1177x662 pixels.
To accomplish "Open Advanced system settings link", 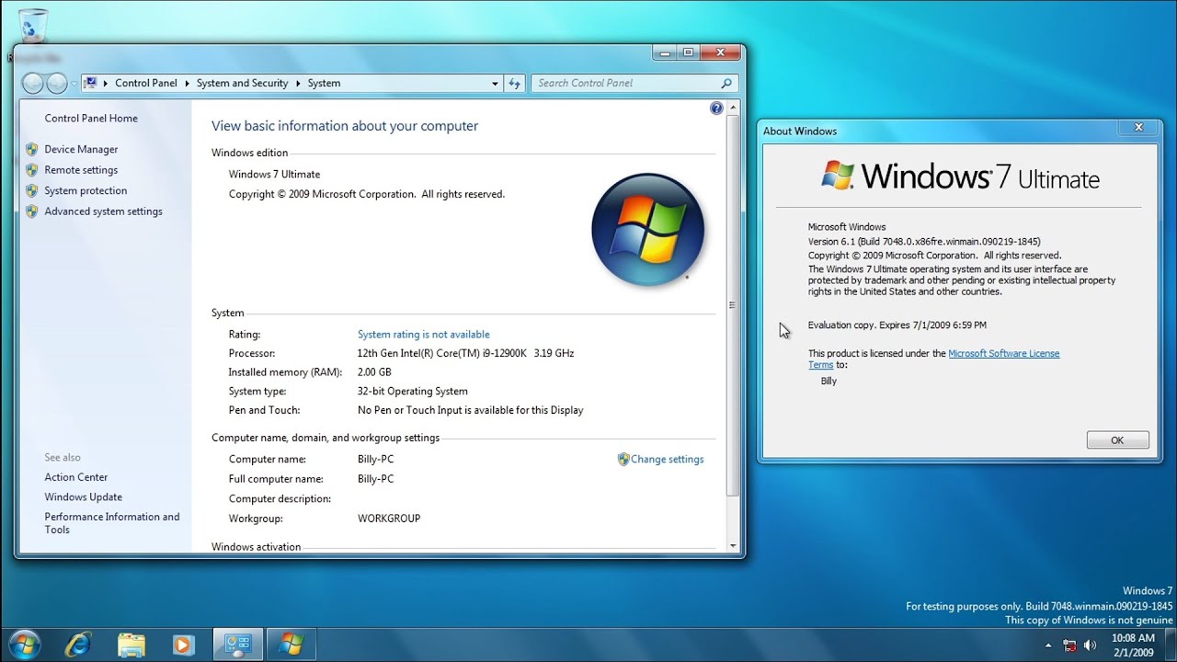I will click(103, 211).
